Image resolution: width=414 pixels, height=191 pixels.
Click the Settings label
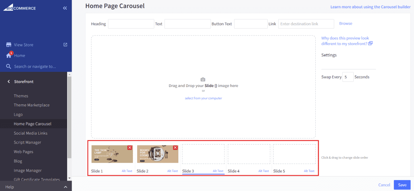click(329, 55)
